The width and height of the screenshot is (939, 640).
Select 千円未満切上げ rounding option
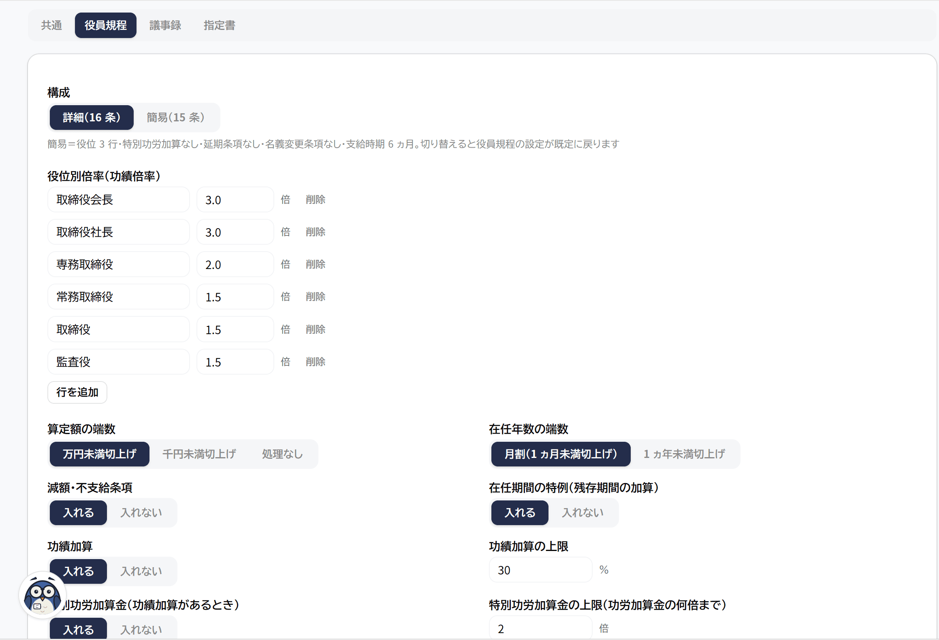[x=199, y=454]
